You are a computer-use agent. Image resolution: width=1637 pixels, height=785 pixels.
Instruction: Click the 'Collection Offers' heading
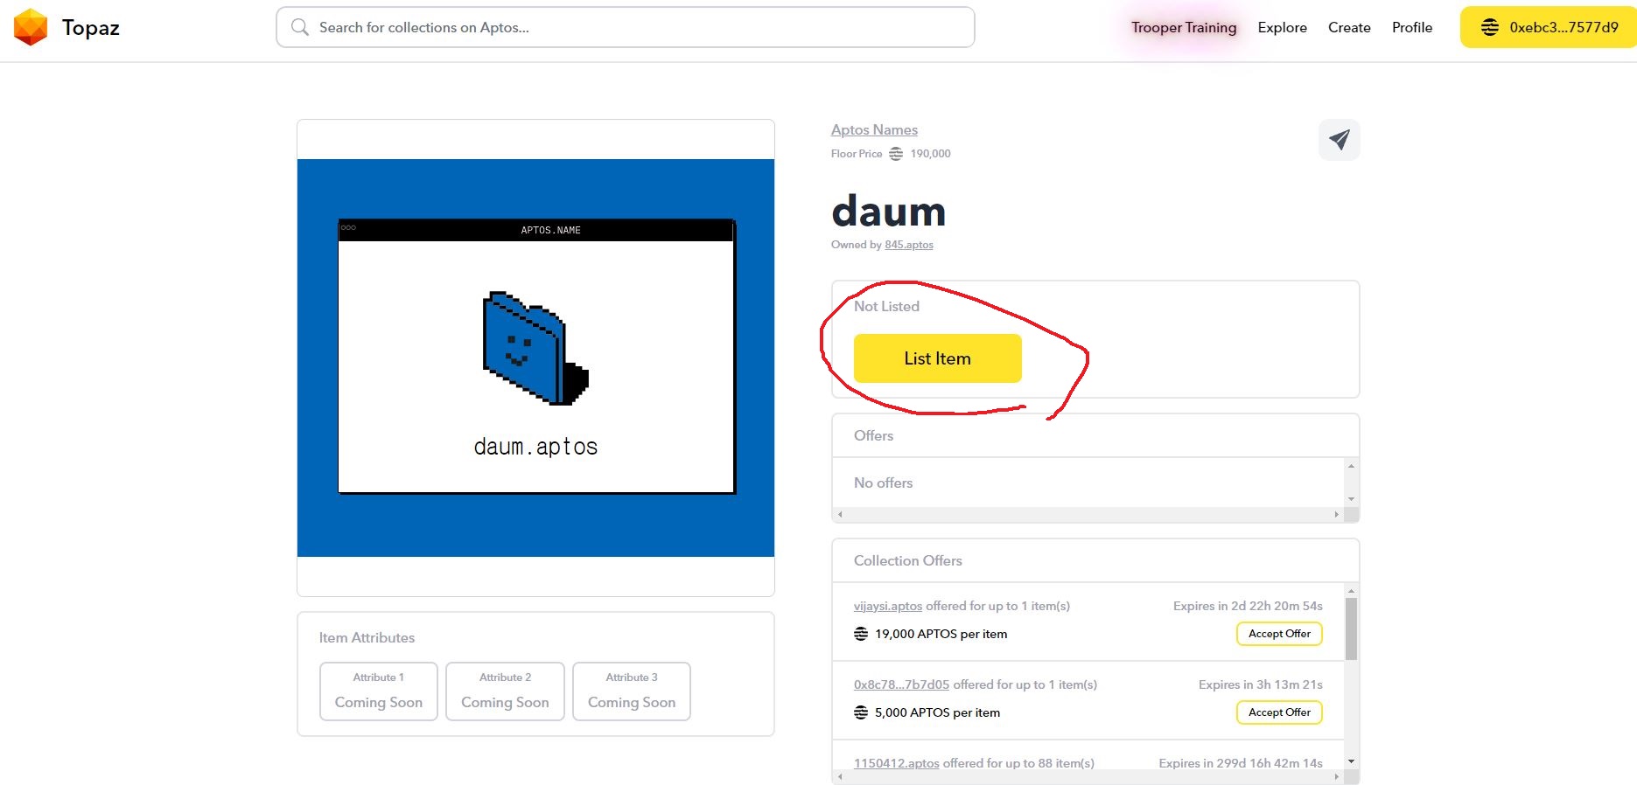[x=908, y=560]
